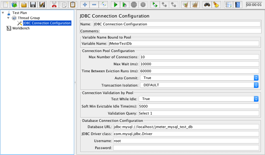Click Max Number of Connections field
The width and height of the screenshot is (265, 155).
[x=199, y=57]
